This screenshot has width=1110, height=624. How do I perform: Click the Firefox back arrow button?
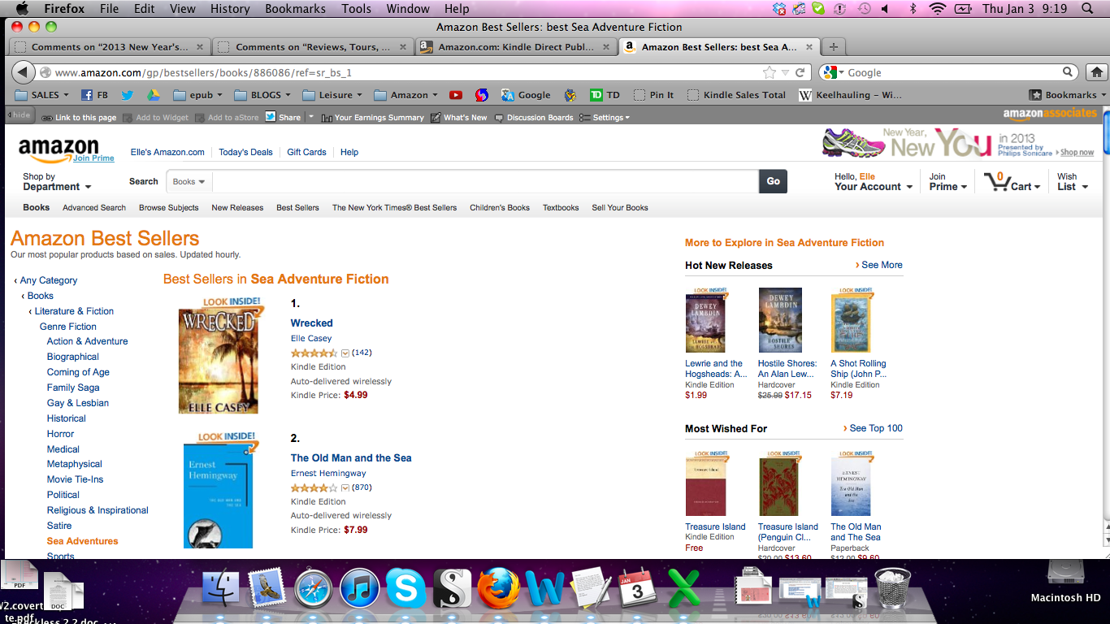pyautogui.click(x=23, y=72)
